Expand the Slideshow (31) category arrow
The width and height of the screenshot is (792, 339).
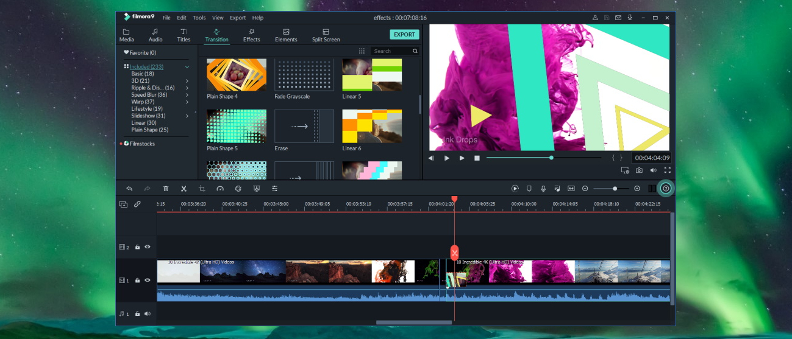pos(187,116)
